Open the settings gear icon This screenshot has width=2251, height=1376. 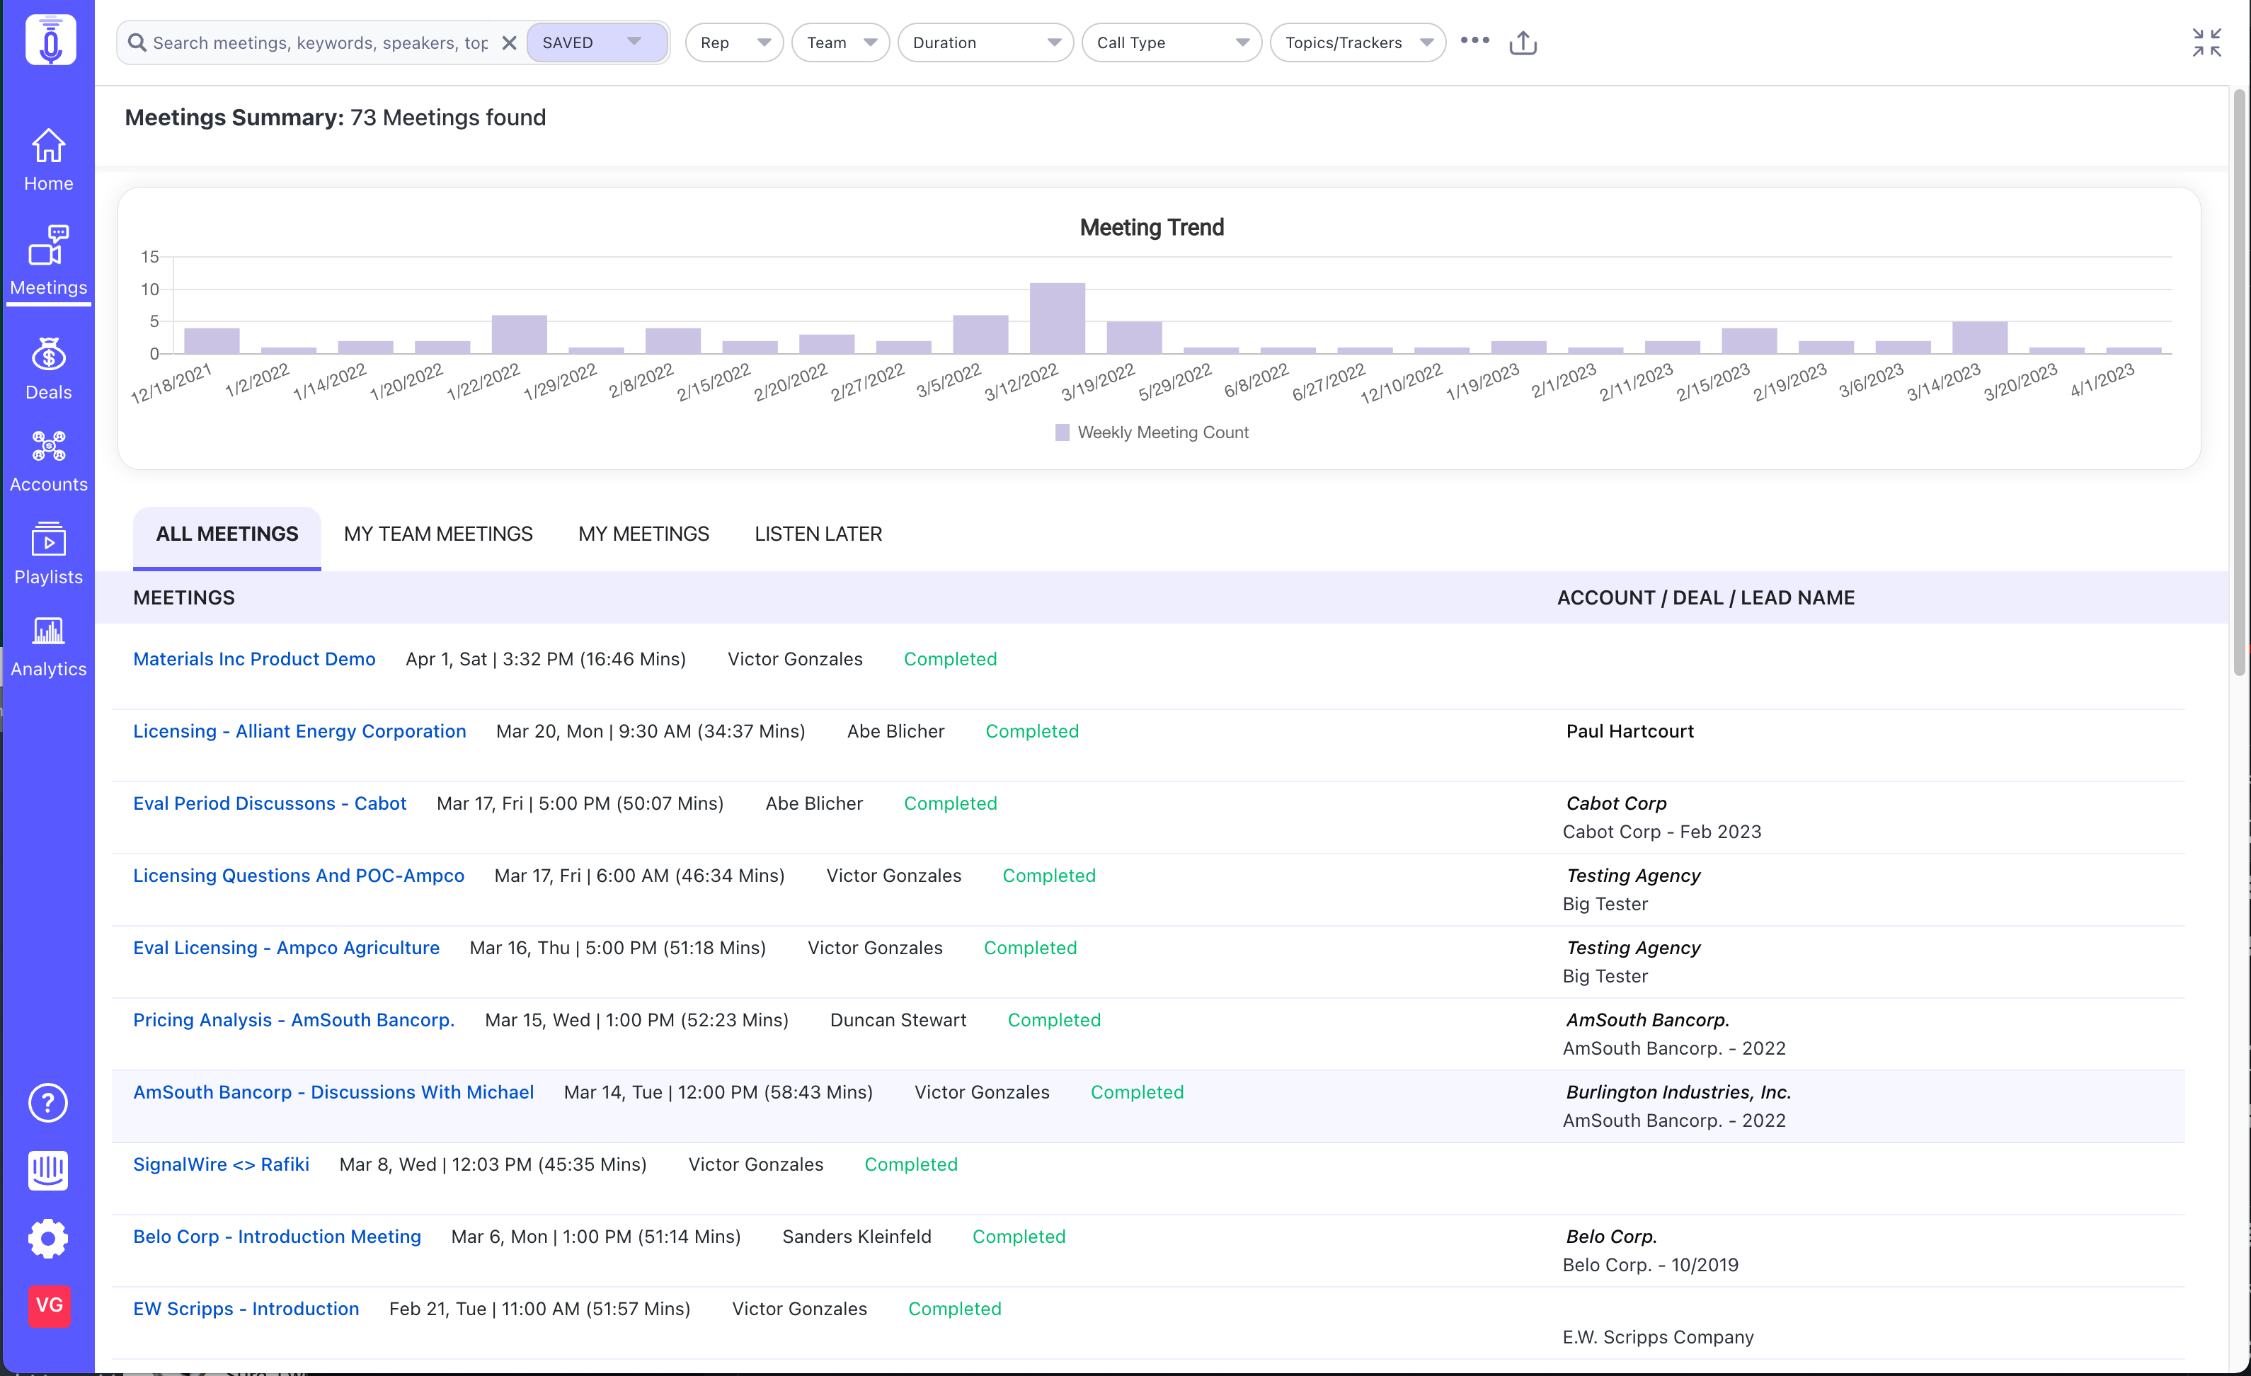coord(48,1239)
